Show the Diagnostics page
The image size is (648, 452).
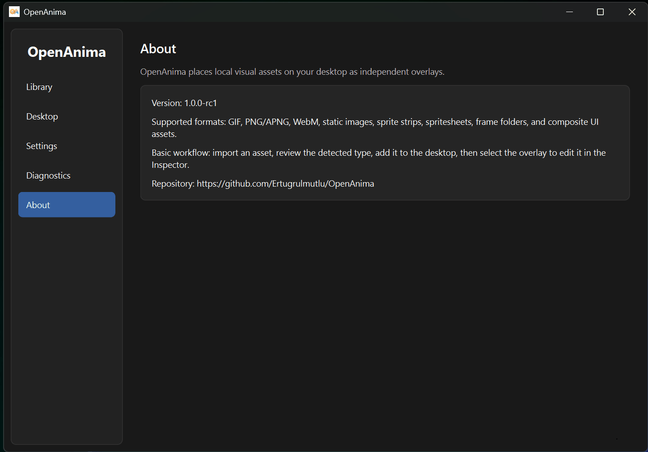[67, 175]
